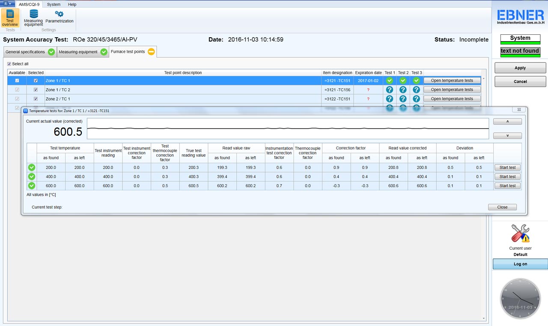Viewport: 548px width, 326px height.
Task: Open temperature tests for Zone 2 / TC 1
Action: tap(452, 99)
